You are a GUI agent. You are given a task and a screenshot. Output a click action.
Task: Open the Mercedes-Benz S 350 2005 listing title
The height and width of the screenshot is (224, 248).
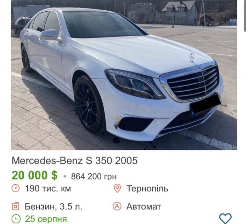[x=75, y=161]
